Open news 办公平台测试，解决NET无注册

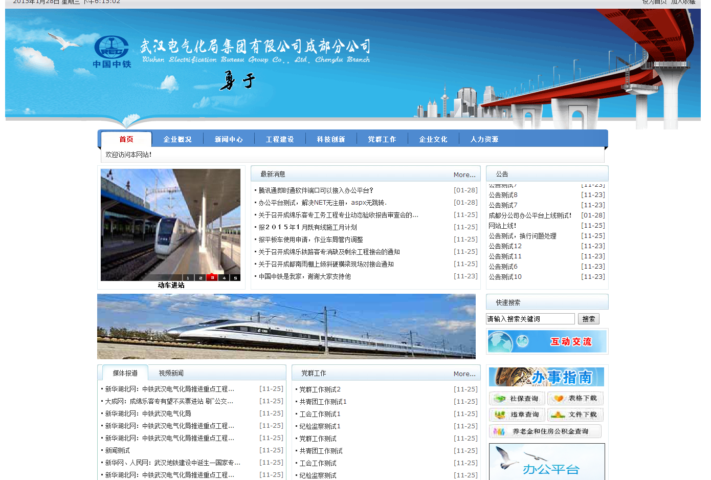[322, 203]
